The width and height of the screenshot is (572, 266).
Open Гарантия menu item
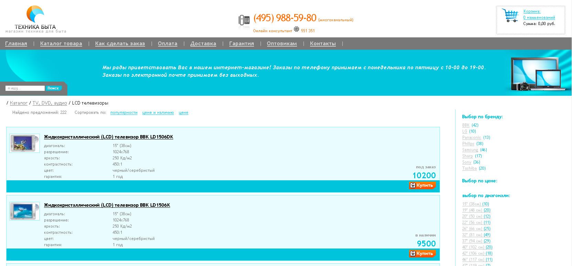242,44
